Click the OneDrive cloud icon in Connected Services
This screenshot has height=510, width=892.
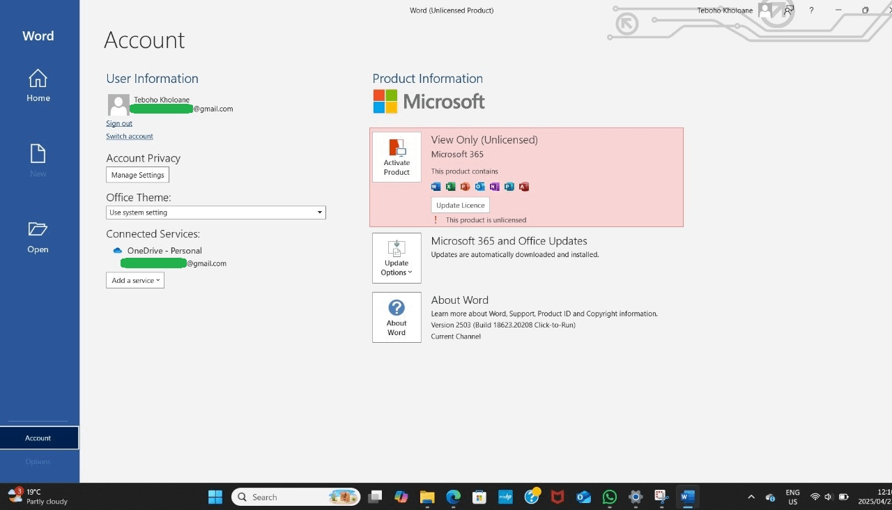point(118,251)
